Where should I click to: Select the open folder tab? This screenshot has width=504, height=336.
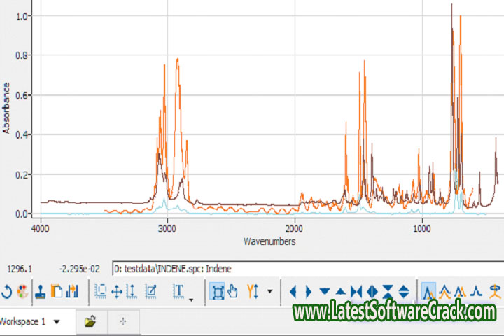click(90, 322)
